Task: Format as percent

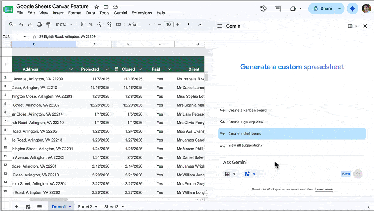Action: (91, 24)
